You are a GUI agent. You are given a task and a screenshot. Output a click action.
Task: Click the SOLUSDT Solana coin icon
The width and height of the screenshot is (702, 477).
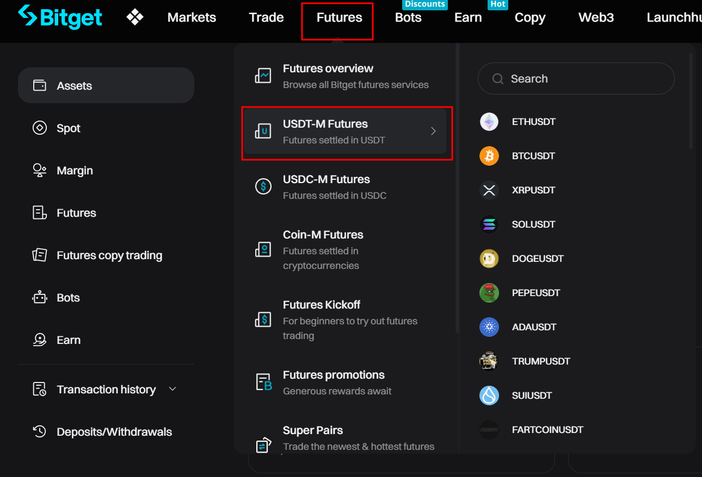489,224
